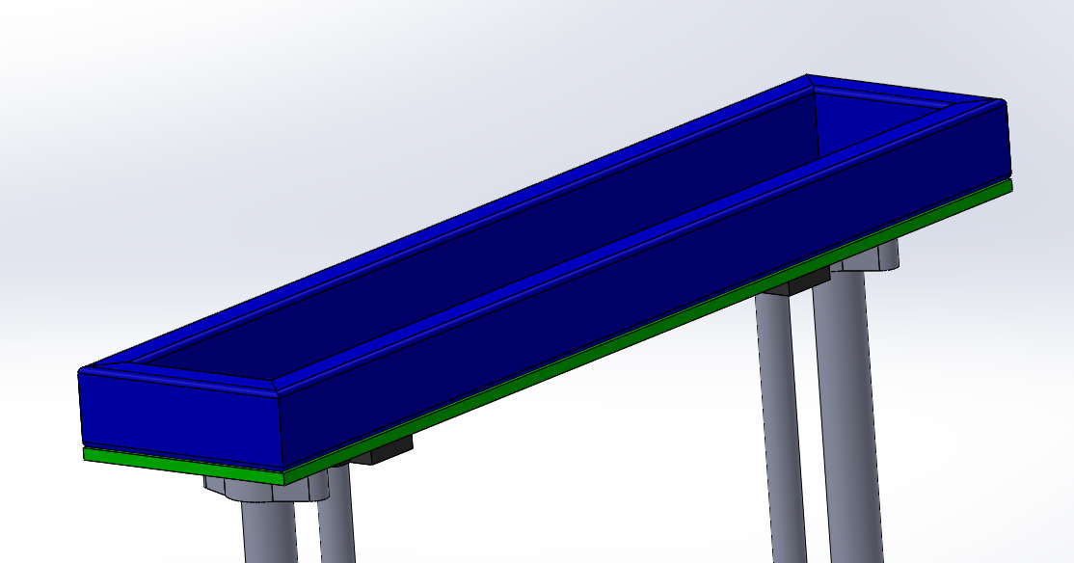The width and height of the screenshot is (1074, 563).
Task: Select the black block above the right posts
Action: (x=797, y=282)
